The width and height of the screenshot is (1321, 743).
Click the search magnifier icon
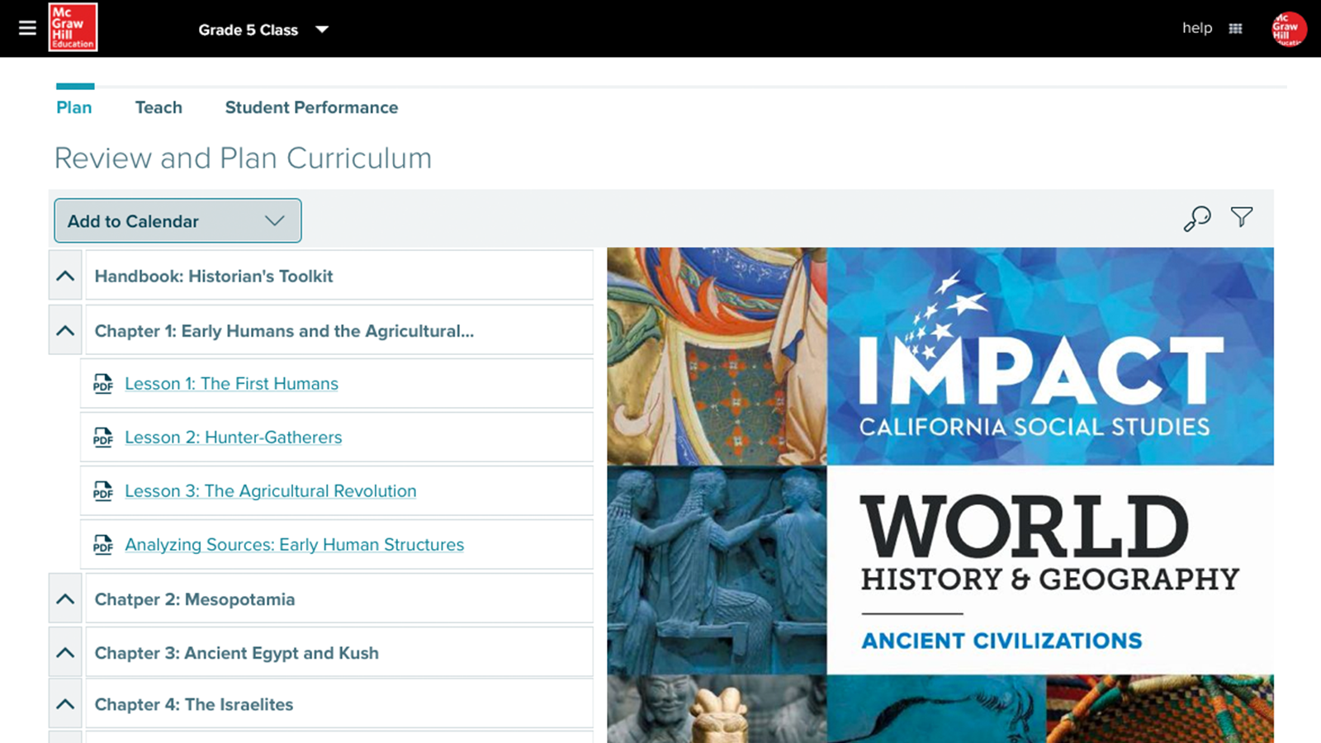(1196, 219)
